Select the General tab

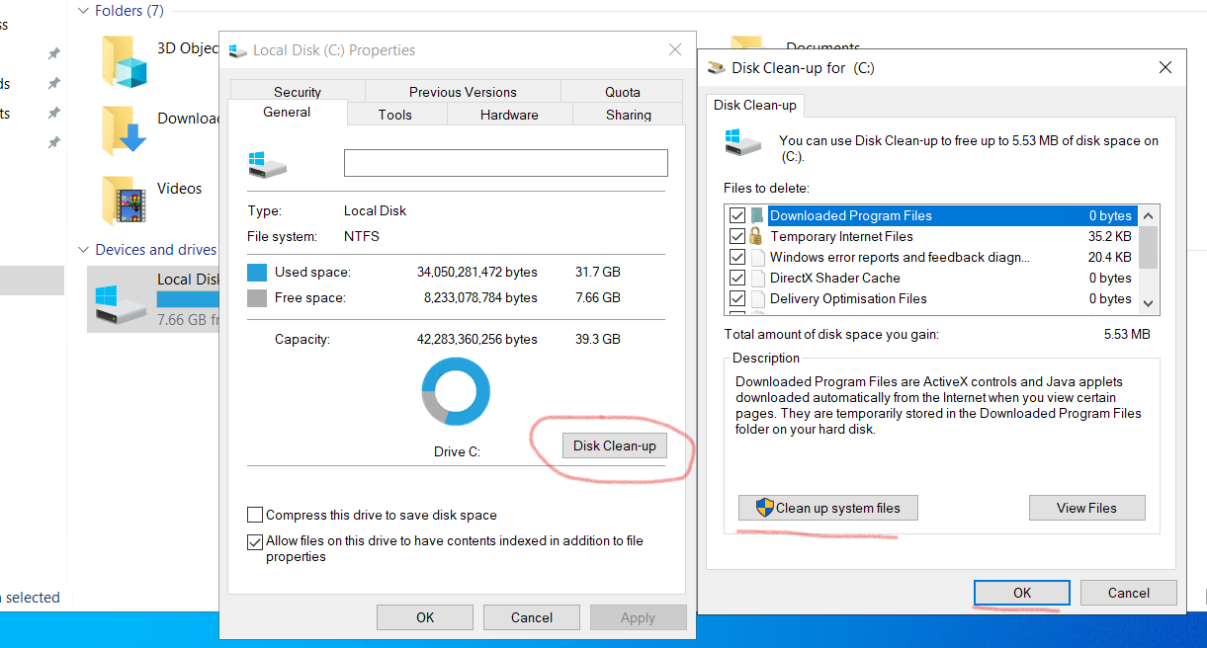[287, 113]
